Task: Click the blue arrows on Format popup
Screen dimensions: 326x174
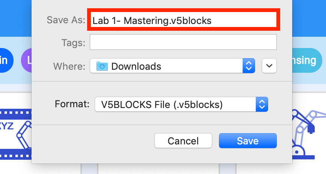Action: (x=262, y=104)
